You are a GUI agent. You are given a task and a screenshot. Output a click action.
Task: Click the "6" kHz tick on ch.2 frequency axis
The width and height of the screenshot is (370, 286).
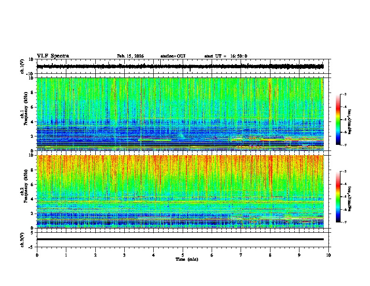[x=32, y=185]
